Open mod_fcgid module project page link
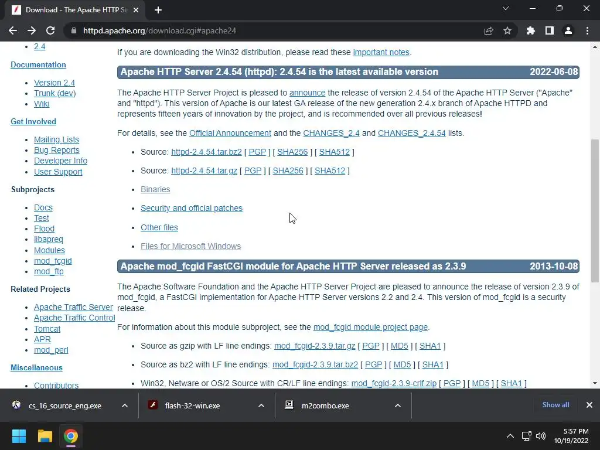This screenshot has height=450, width=600. [370, 327]
